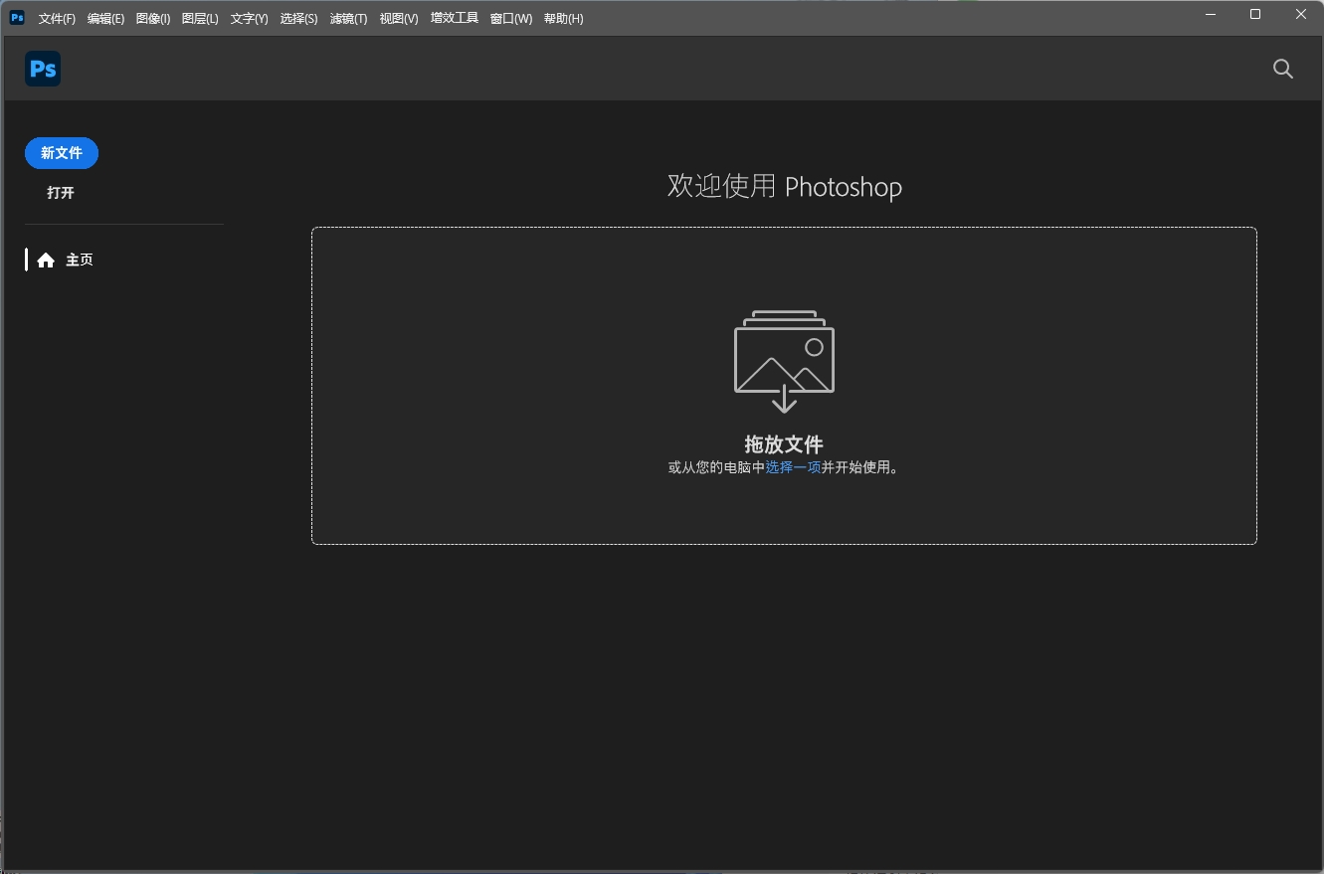Click the 新文件 (New File) button
Image resolution: width=1324 pixels, height=874 pixels.
click(61, 153)
